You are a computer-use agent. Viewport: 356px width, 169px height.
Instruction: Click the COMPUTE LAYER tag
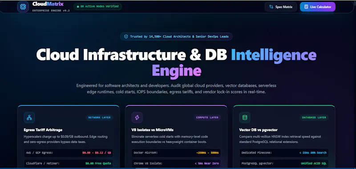(x=207, y=117)
